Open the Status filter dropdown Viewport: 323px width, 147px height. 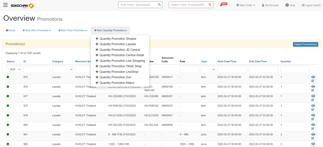14,69
